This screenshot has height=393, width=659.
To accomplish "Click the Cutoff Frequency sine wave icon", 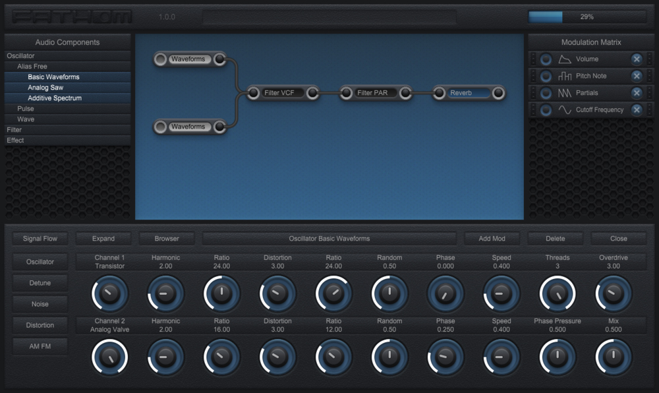I will click(565, 109).
